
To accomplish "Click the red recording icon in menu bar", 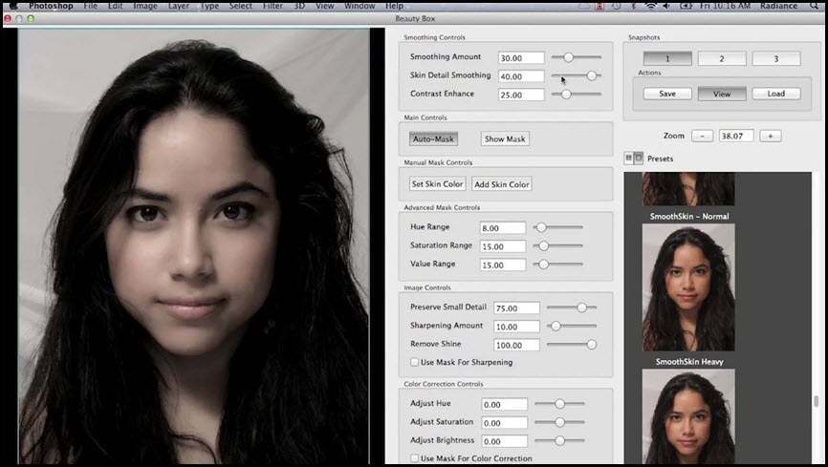I will coord(599,6).
